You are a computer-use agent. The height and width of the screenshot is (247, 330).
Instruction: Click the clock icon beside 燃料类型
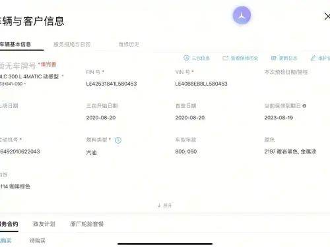coord(118,140)
